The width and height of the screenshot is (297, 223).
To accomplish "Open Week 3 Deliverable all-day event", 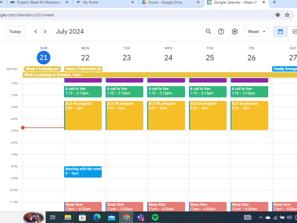I will 83,69.
